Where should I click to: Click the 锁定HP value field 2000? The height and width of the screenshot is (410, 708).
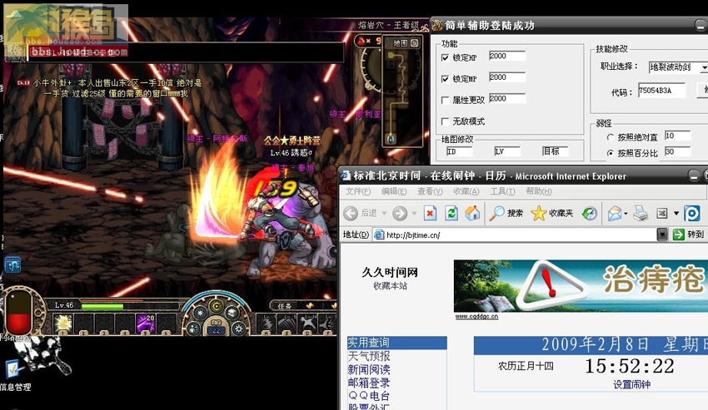point(507,56)
